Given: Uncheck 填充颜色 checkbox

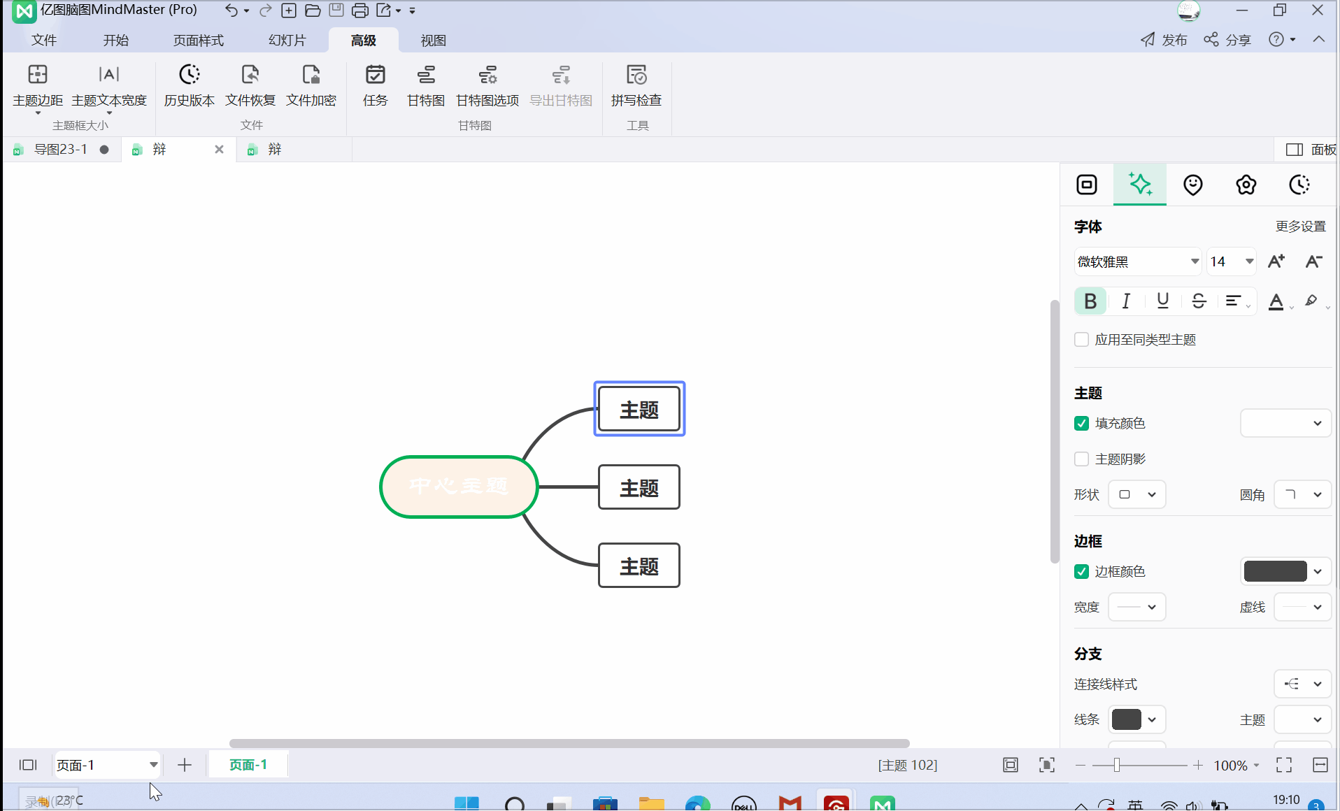Looking at the screenshot, I should (x=1082, y=424).
